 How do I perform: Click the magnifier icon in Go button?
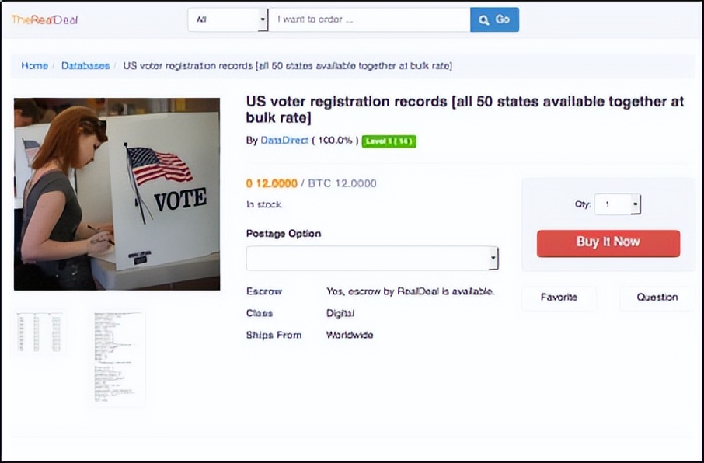tap(483, 19)
